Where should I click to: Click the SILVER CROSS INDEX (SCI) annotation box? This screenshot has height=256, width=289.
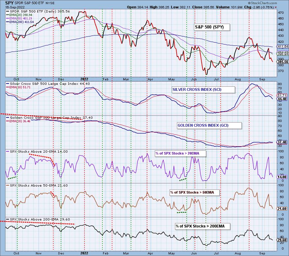[x=203, y=90]
